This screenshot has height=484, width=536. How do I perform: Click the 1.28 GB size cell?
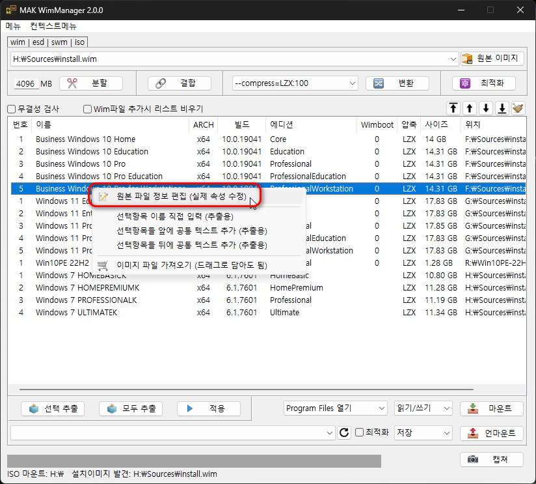coord(438,263)
